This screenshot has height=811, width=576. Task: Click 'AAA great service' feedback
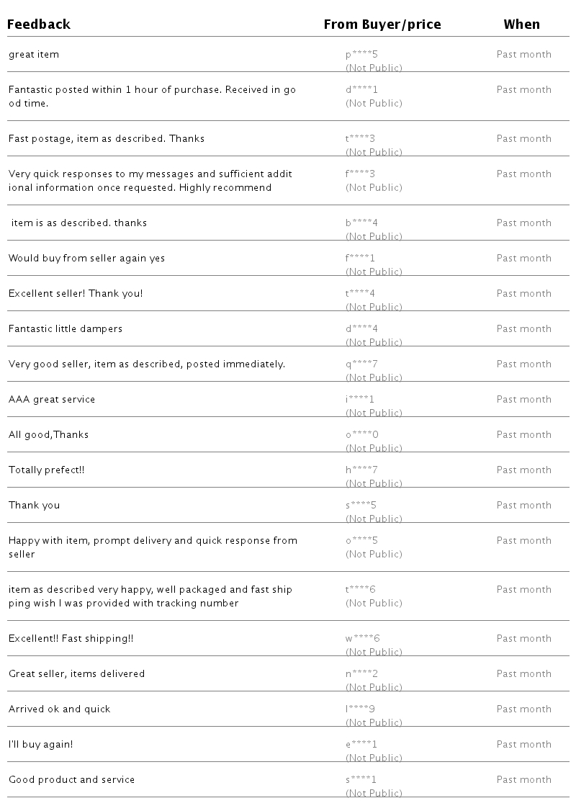point(52,400)
